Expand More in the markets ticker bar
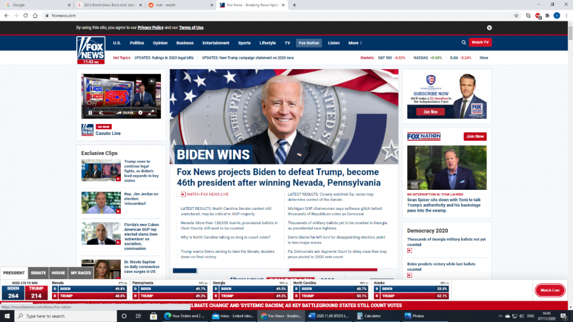 click(484, 58)
